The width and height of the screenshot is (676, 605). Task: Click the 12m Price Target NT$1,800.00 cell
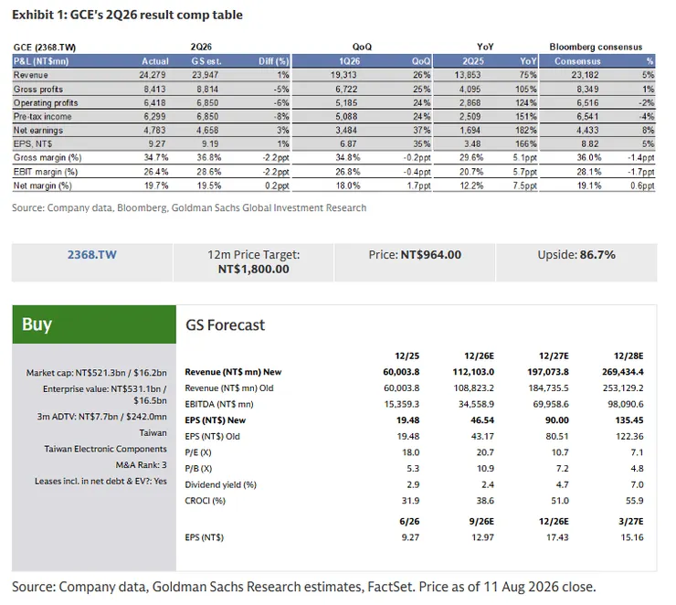[x=254, y=262]
